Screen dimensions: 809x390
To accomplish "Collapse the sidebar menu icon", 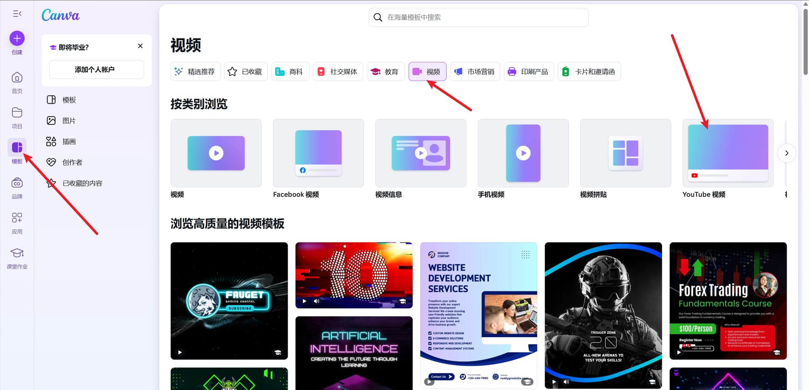I will pos(17,14).
